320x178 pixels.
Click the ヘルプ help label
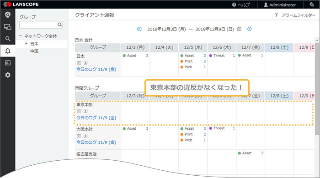coord(244,5)
